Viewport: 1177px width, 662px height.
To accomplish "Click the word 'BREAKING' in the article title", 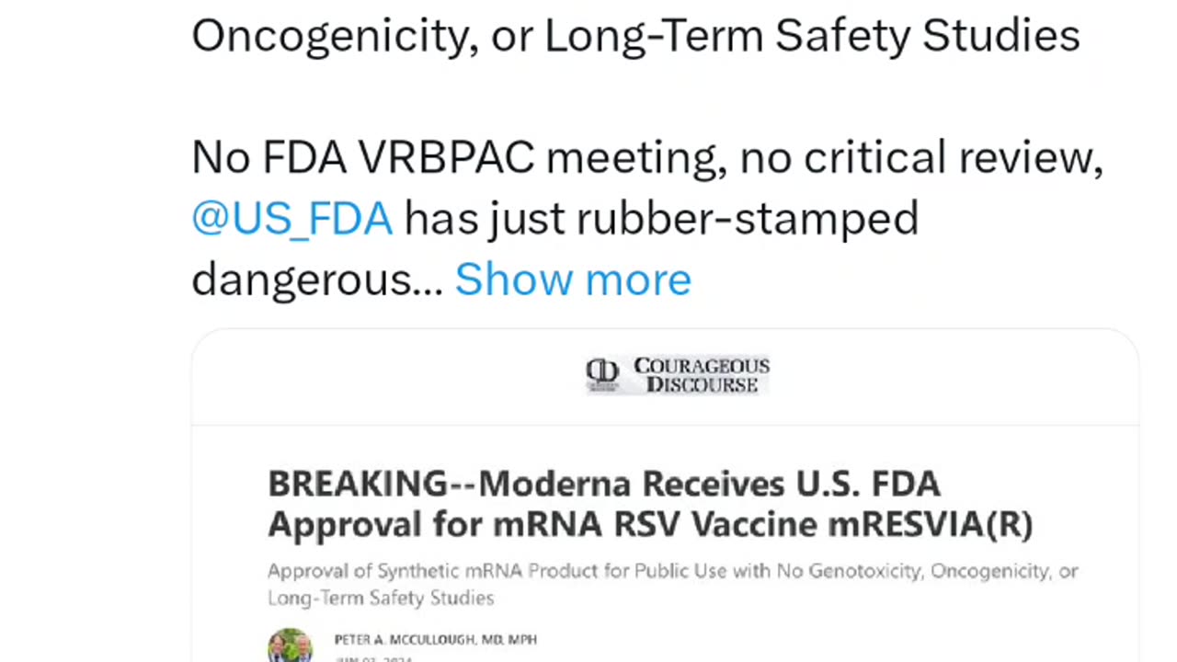I will (x=357, y=484).
